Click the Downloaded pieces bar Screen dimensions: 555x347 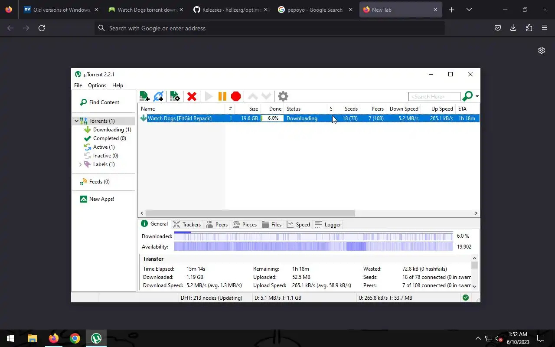click(313, 236)
